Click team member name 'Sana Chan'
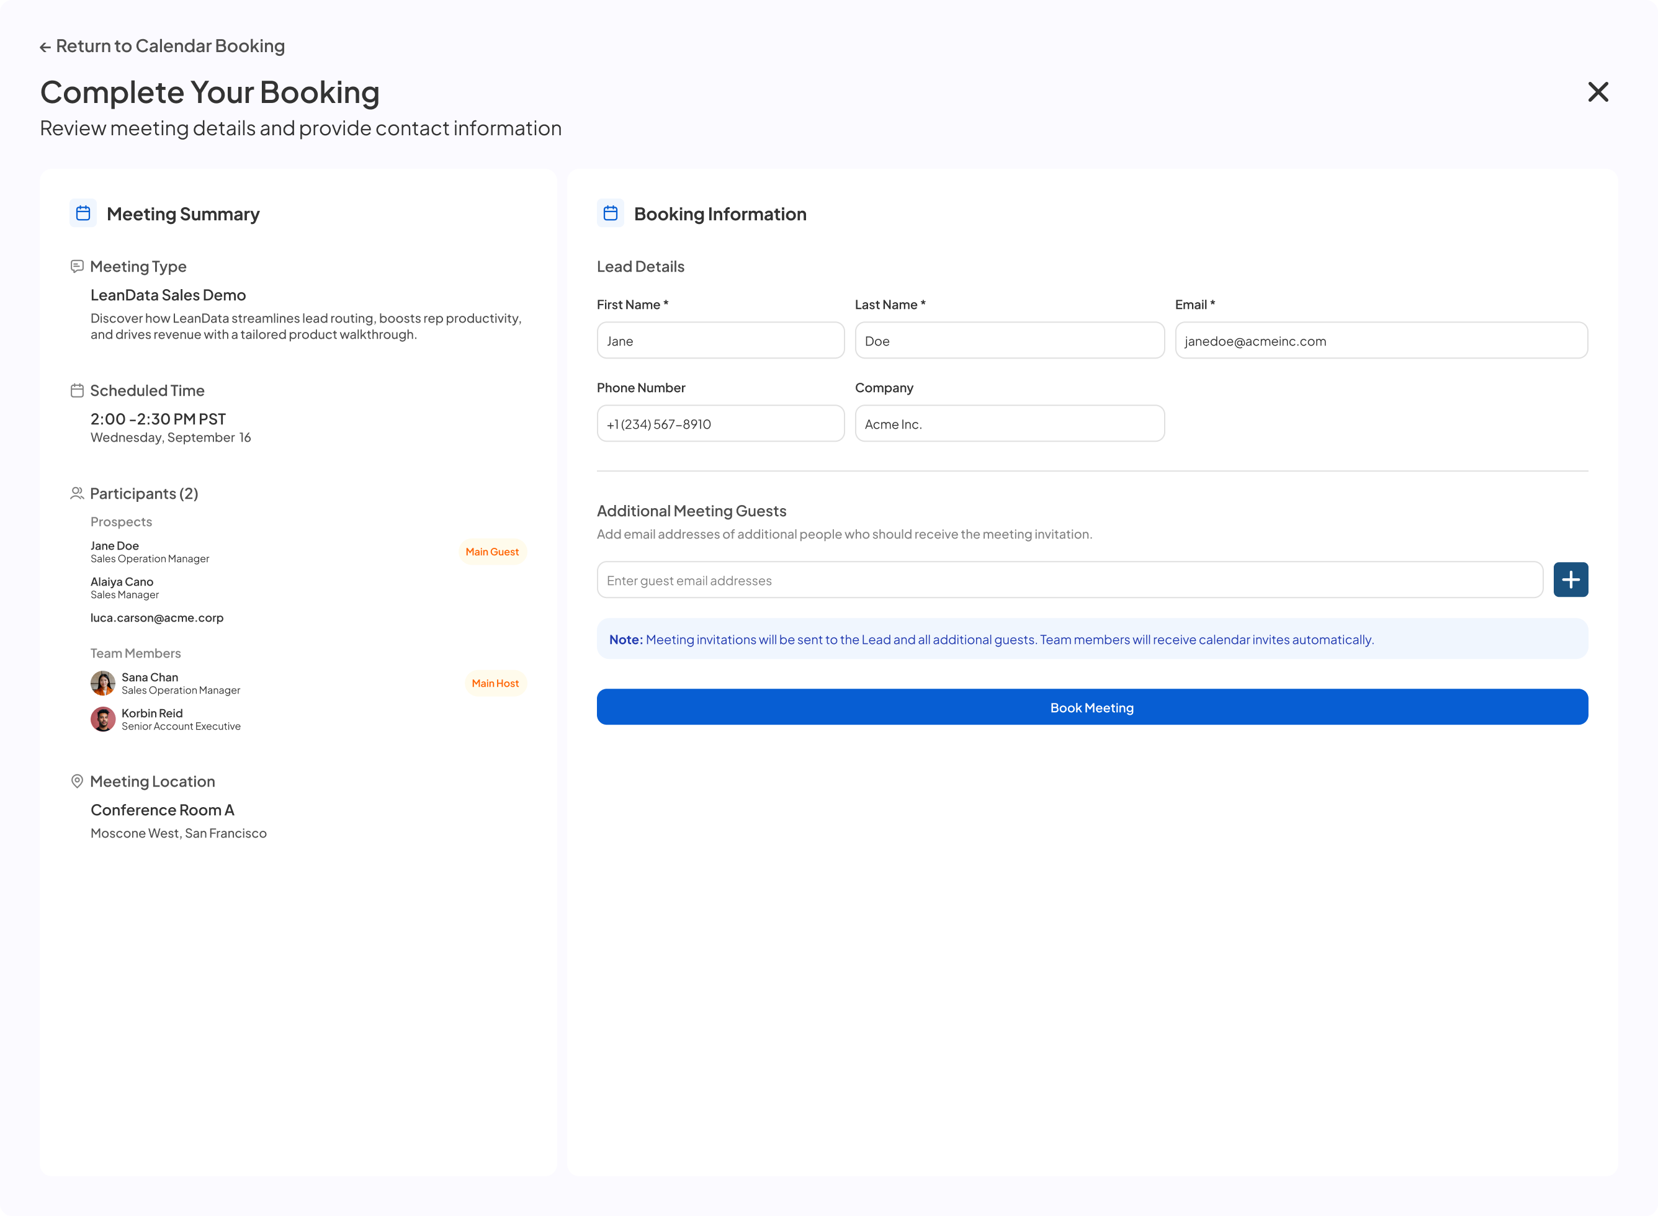The width and height of the screenshot is (1658, 1216). pyautogui.click(x=150, y=677)
